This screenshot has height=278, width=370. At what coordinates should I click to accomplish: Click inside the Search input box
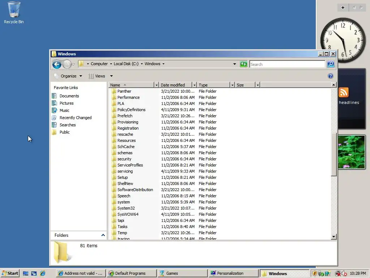click(287, 64)
